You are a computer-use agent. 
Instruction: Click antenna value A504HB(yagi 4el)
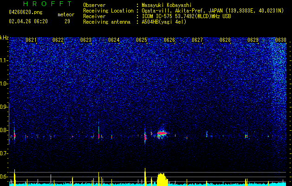pos(164,22)
